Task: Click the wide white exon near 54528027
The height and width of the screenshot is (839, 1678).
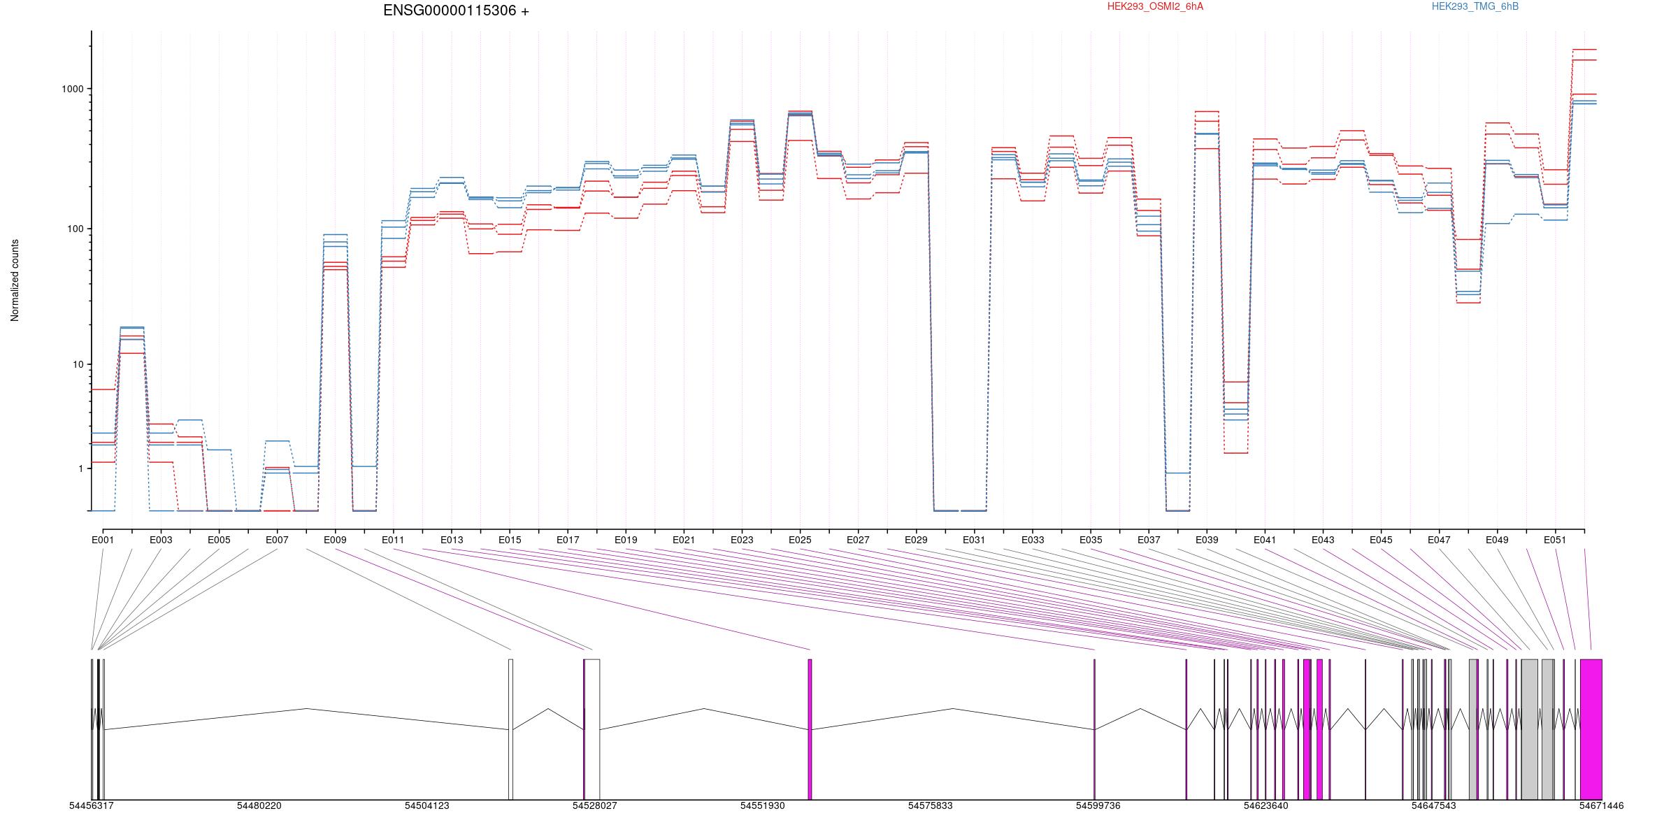Action: pyautogui.click(x=592, y=729)
